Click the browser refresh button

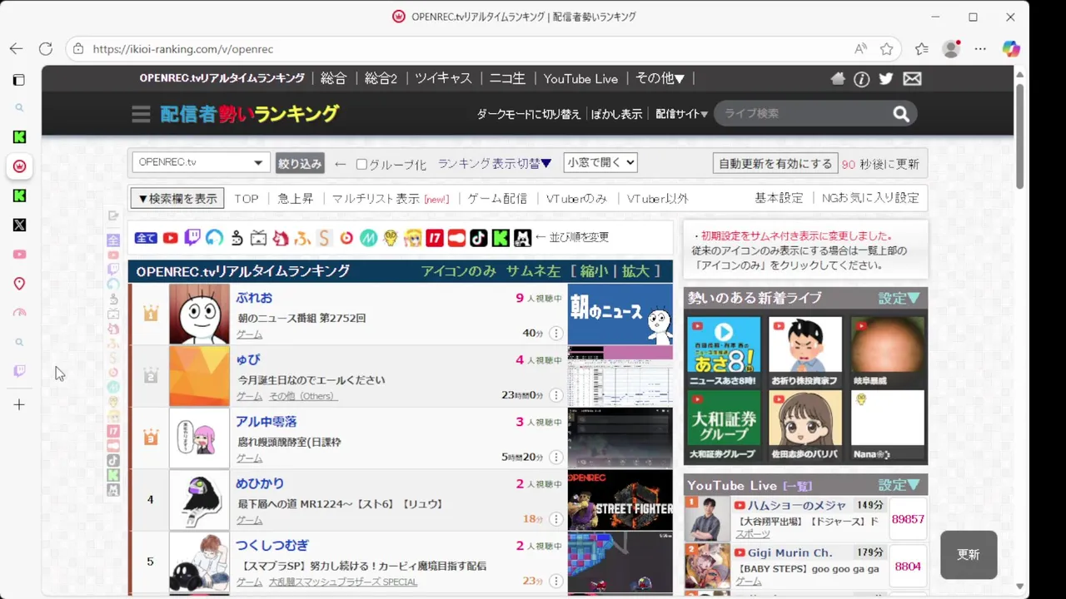(x=46, y=49)
